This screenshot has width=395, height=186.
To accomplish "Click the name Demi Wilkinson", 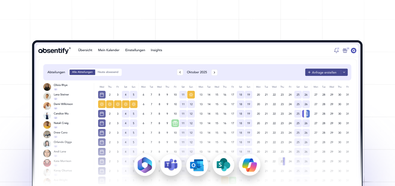I will click(x=63, y=104).
